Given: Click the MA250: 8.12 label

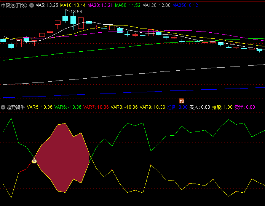Looking at the screenshot, I should [185, 5].
